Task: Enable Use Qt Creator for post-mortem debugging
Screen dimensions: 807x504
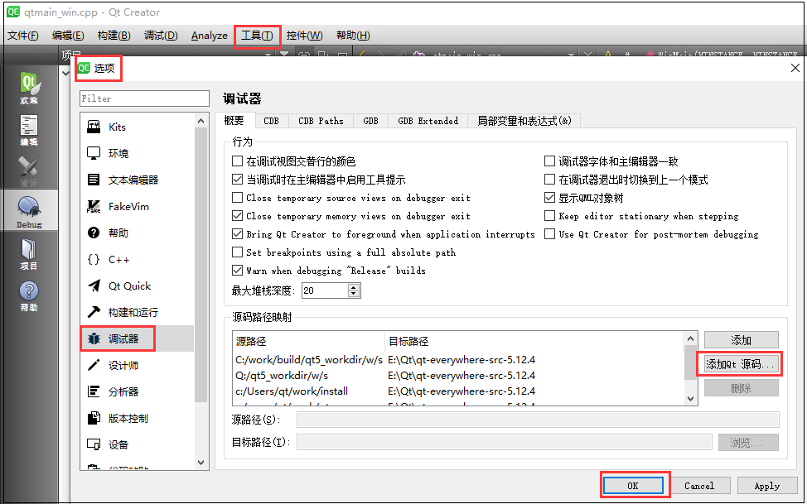Action: (x=549, y=234)
